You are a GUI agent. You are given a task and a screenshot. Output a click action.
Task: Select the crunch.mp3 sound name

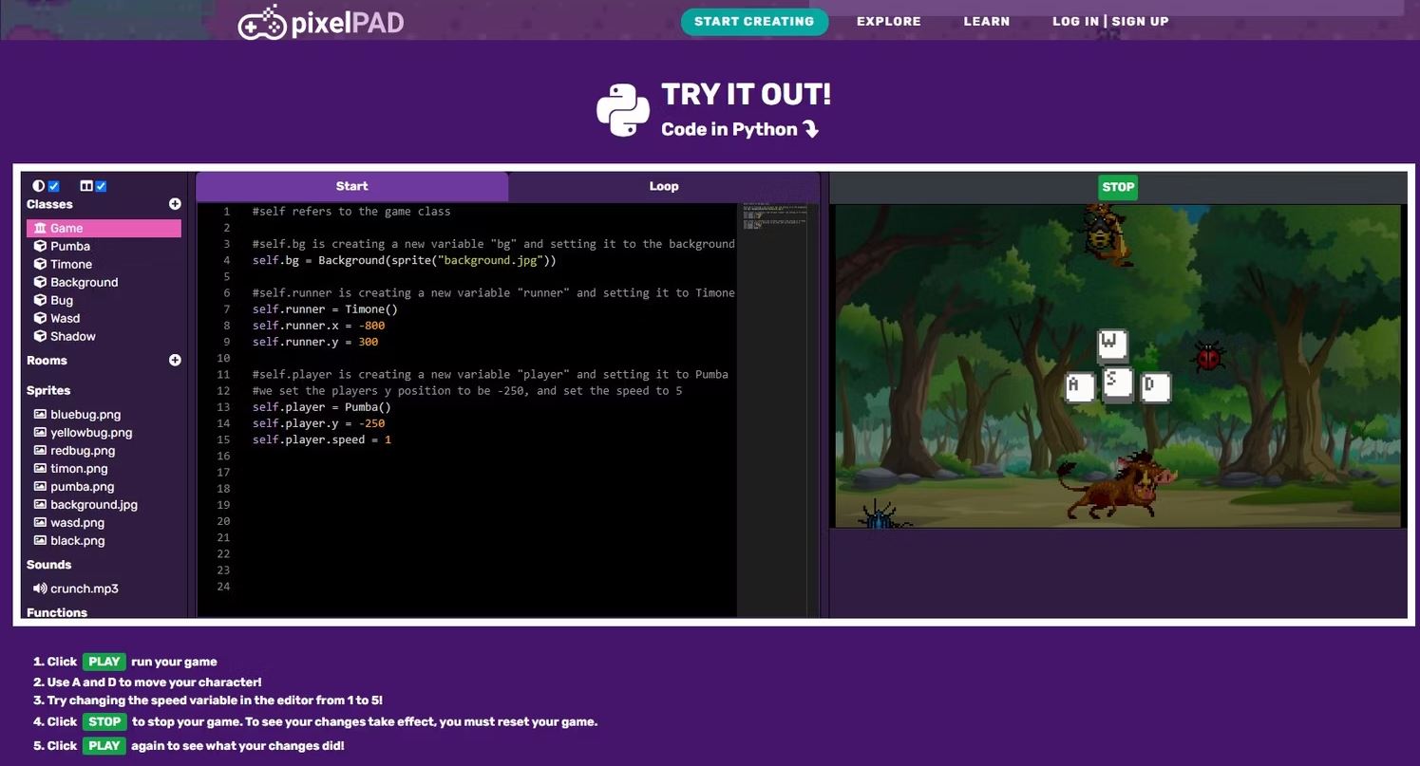(x=85, y=589)
